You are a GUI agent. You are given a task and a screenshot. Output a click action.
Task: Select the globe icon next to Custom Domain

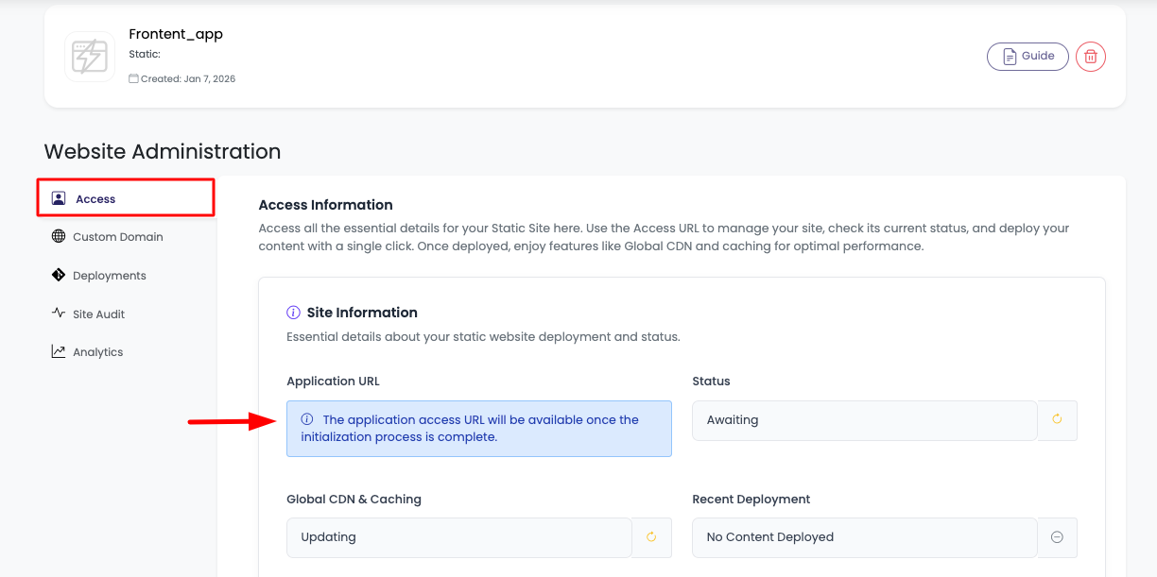click(x=58, y=236)
